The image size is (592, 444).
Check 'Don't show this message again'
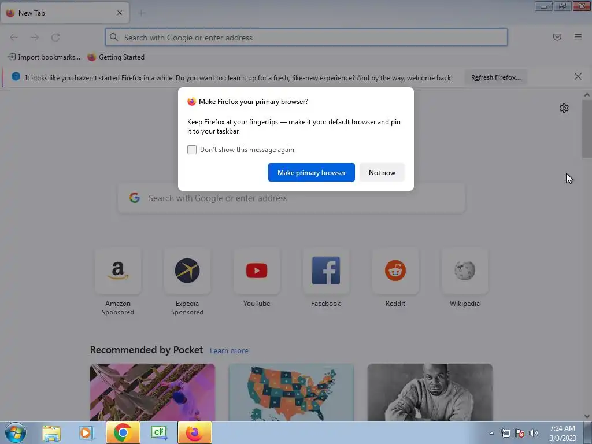[x=192, y=150]
